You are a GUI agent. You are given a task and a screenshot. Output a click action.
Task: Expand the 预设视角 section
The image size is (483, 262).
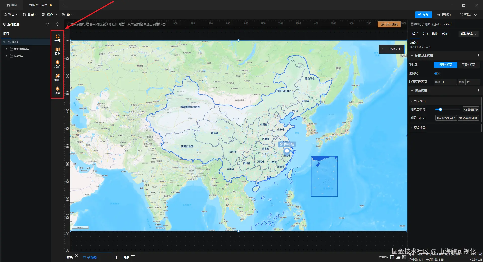[445, 128]
